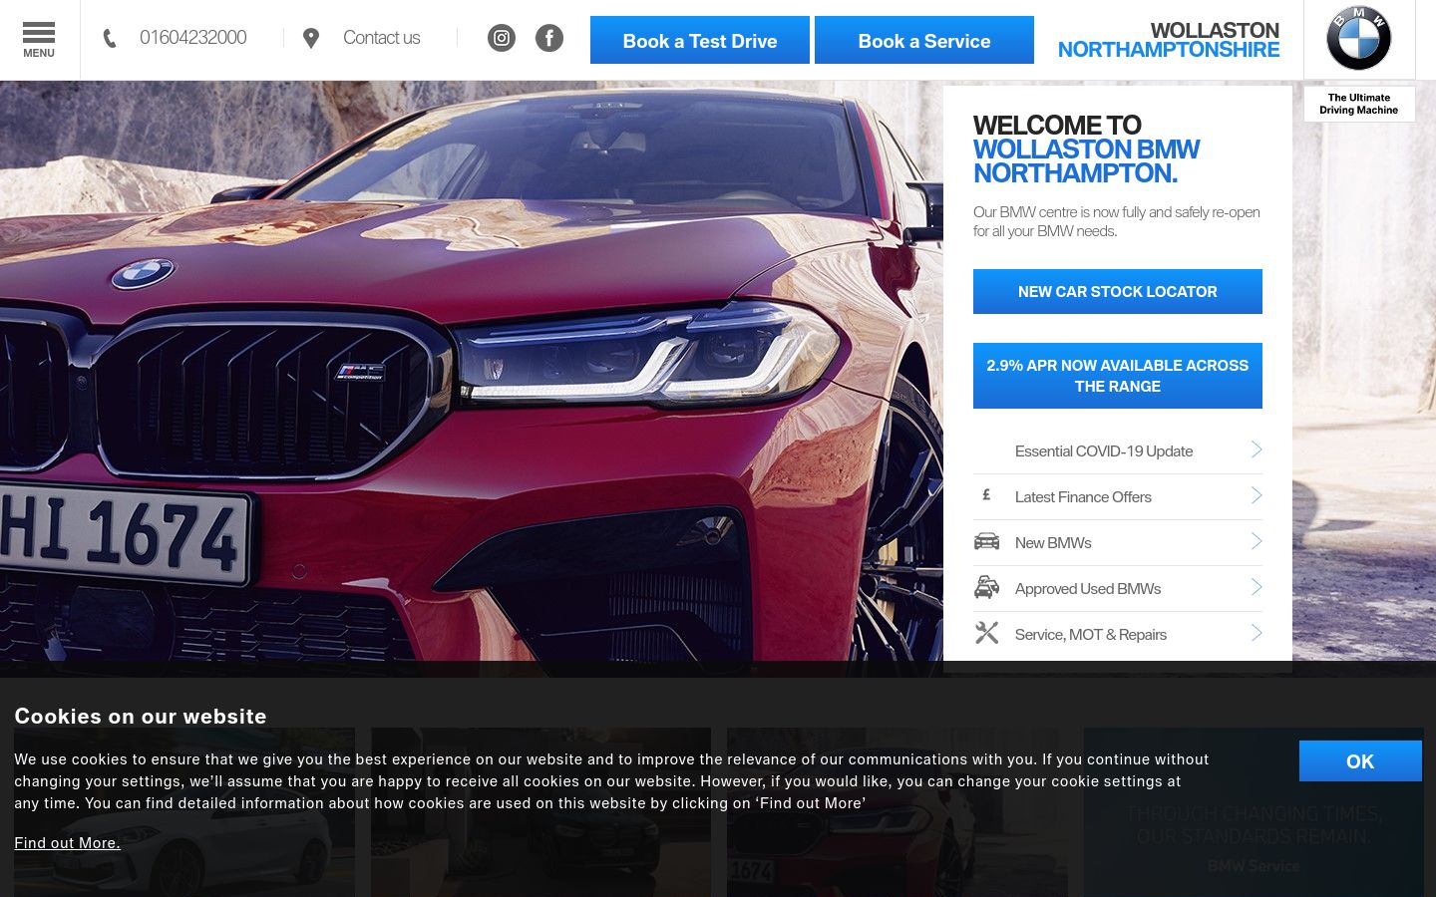Click the pound sign finance icon
1436x897 pixels.
coord(986,495)
